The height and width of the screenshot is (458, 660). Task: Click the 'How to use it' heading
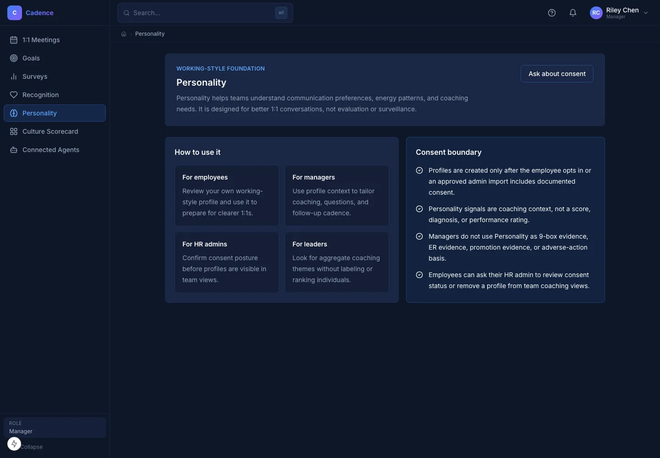pos(198,152)
